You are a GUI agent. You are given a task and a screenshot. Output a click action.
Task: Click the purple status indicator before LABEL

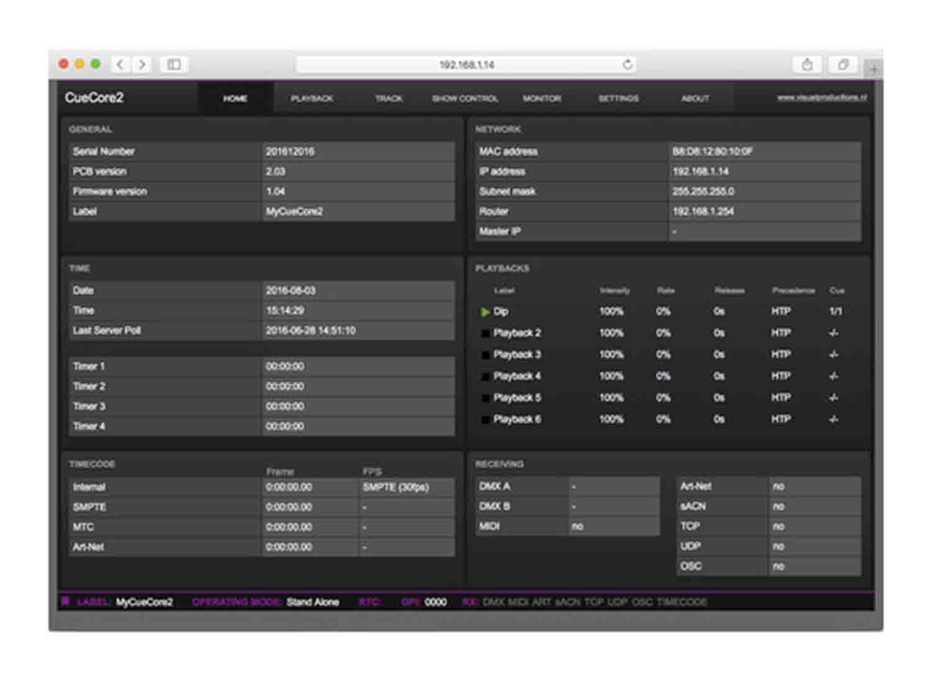[x=65, y=601]
